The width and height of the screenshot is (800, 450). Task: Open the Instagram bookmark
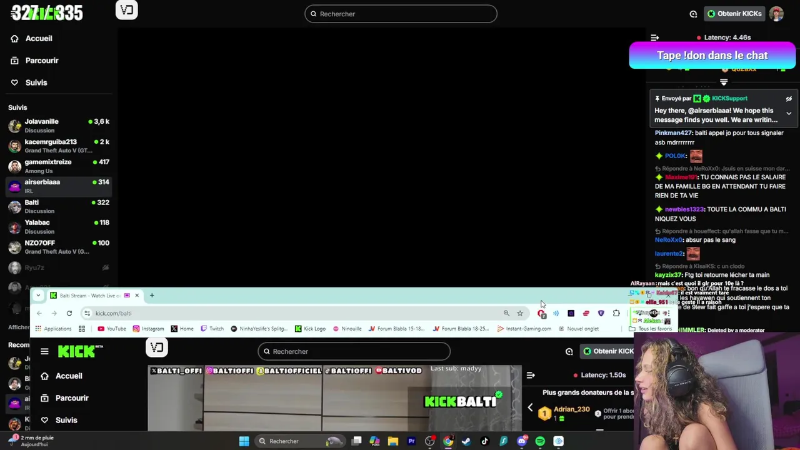pos(148,329)
